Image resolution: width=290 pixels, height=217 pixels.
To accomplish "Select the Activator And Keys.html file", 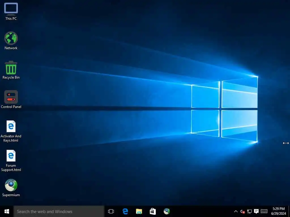I will point(11,131).
